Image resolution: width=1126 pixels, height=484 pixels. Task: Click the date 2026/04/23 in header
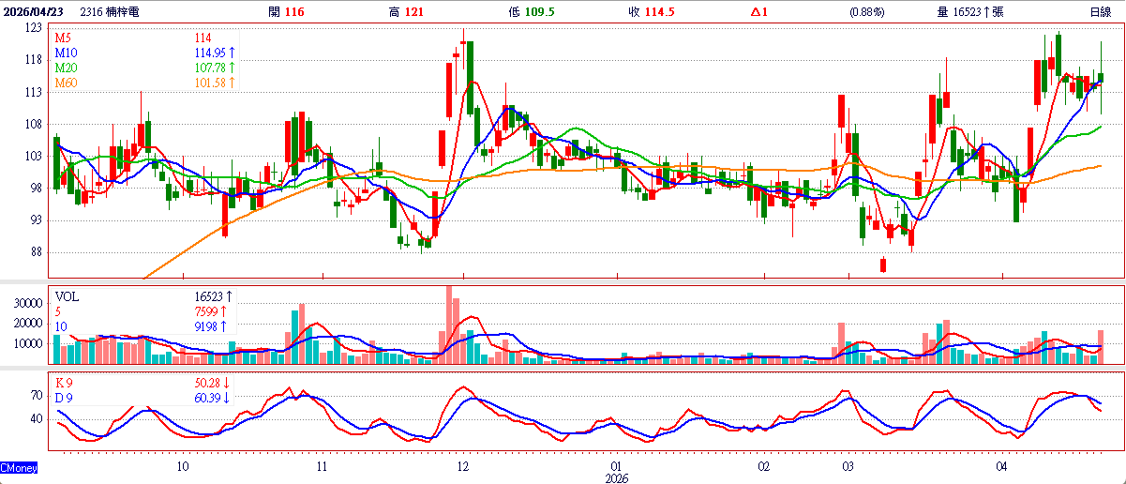click(34, 12)
